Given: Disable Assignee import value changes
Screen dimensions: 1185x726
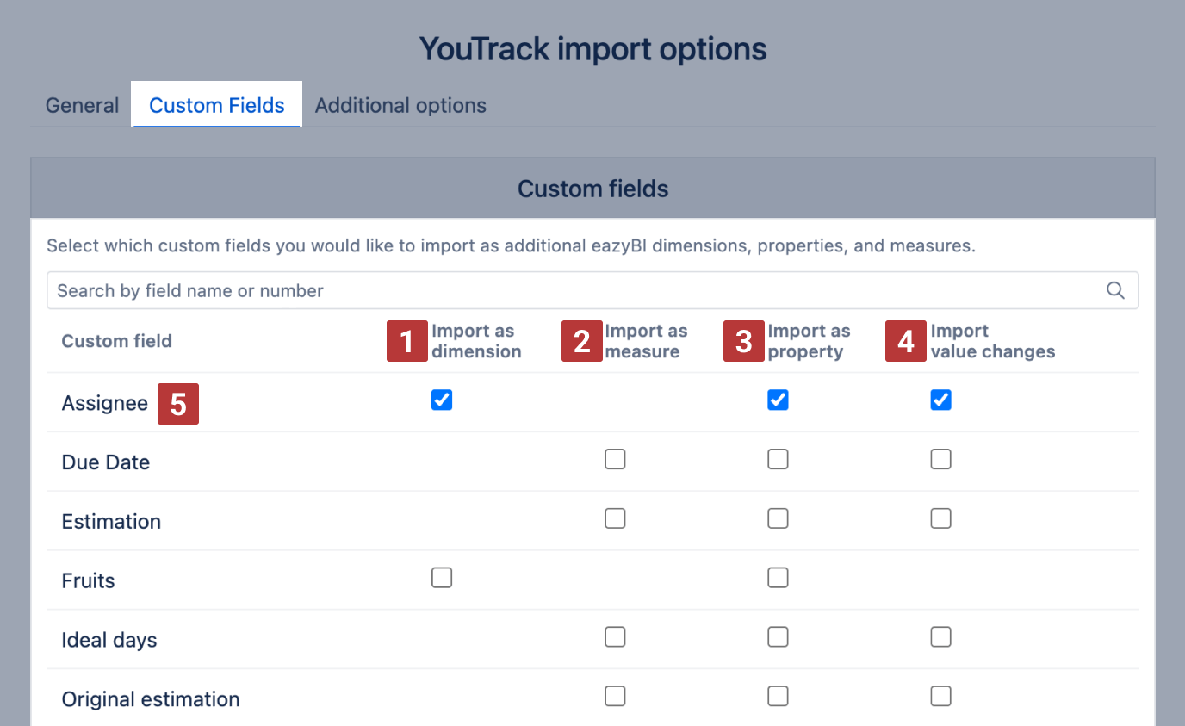Looking at the screenshot, I should (940, 400).
